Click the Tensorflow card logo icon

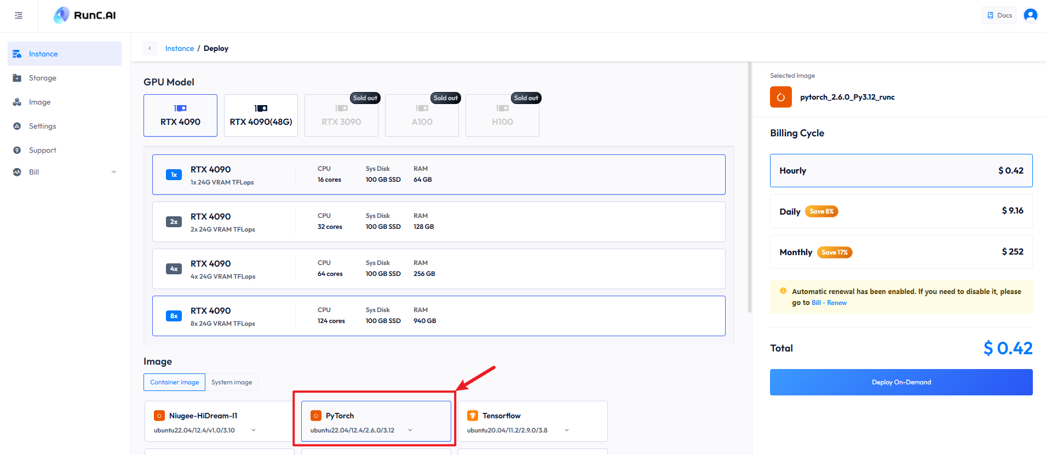click(x=473, y=416)
